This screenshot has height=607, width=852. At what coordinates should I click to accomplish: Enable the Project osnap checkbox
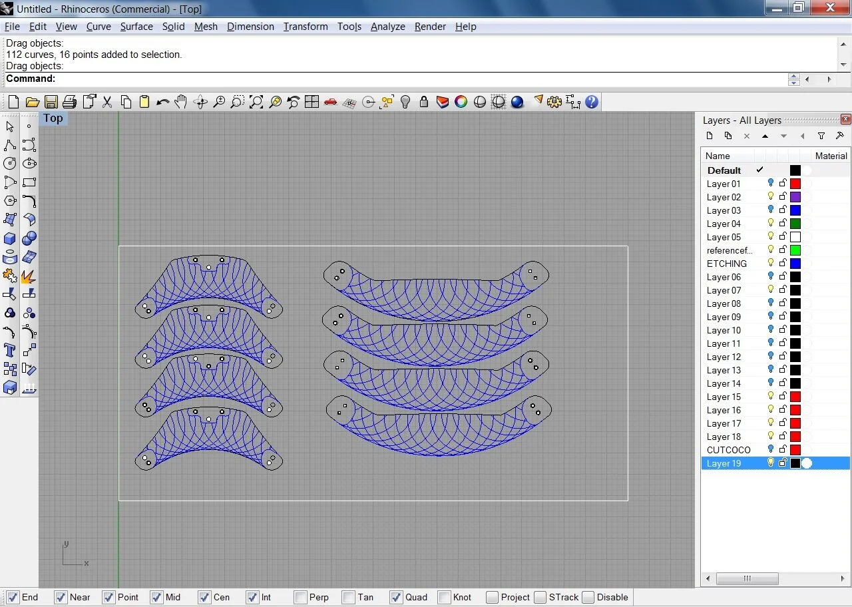492,597
